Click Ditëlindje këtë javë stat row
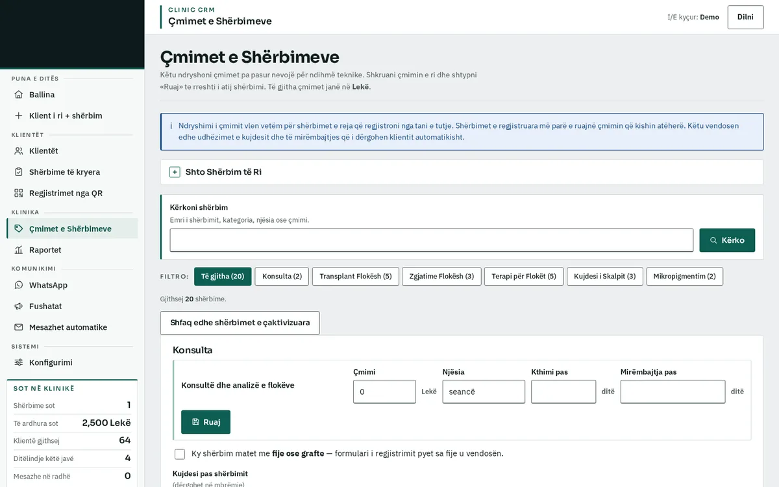 [72, 458]
